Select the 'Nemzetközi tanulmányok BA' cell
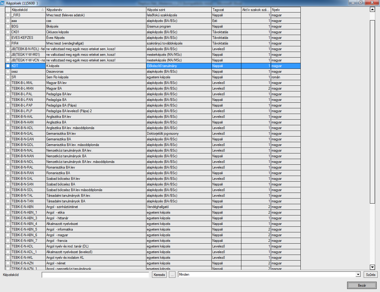The image size is (380, 292). tap(96, 156)
